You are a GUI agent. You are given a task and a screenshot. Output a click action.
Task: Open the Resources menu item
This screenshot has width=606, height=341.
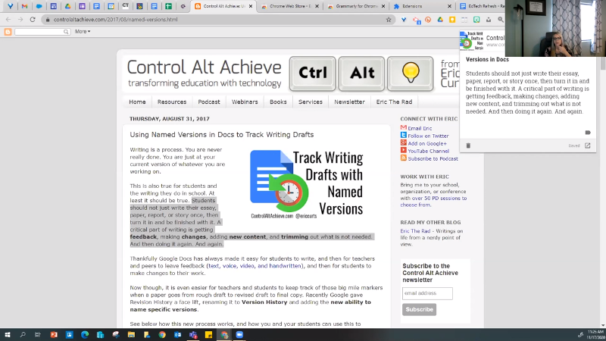172,102
